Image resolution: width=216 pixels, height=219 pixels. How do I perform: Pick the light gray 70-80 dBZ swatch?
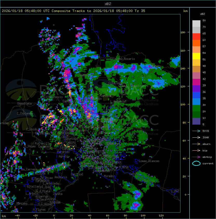point(196,24)
